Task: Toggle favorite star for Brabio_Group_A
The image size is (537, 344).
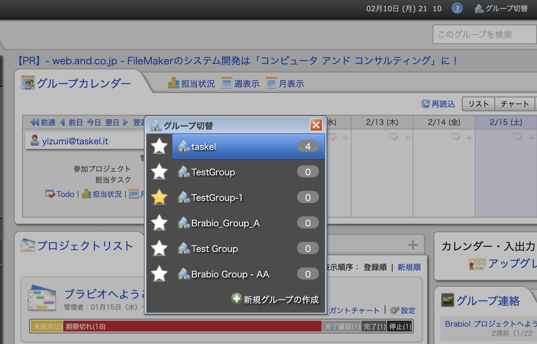Action: click(159, 223)
